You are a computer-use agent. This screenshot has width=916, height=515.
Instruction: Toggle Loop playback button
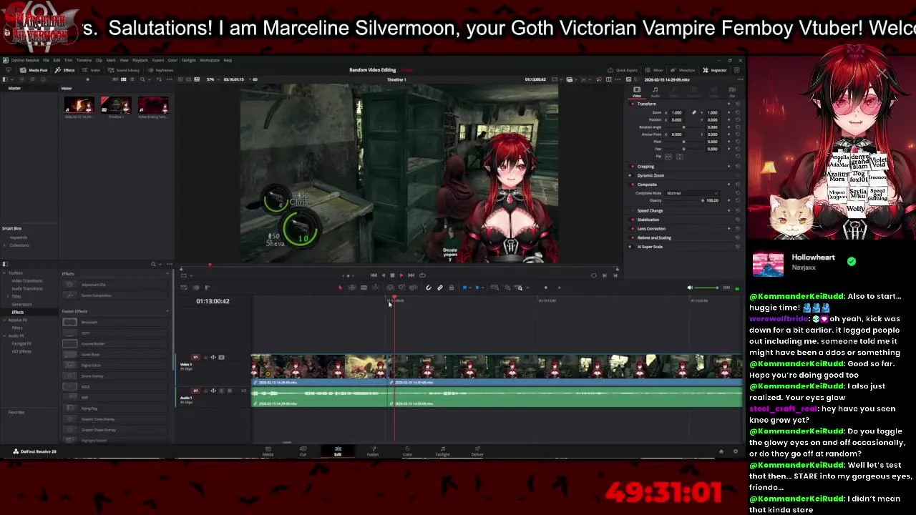(422, 275)
